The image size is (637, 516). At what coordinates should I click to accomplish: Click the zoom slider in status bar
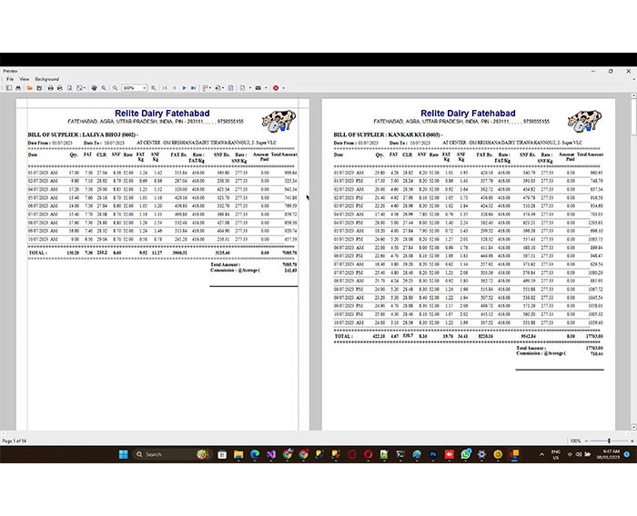coord(609,441)
